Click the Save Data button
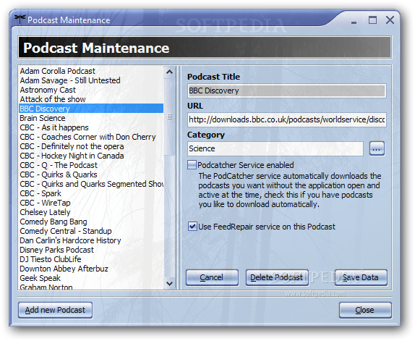The height and width of the screenshot is (341, 415). (x=361, y=277)
